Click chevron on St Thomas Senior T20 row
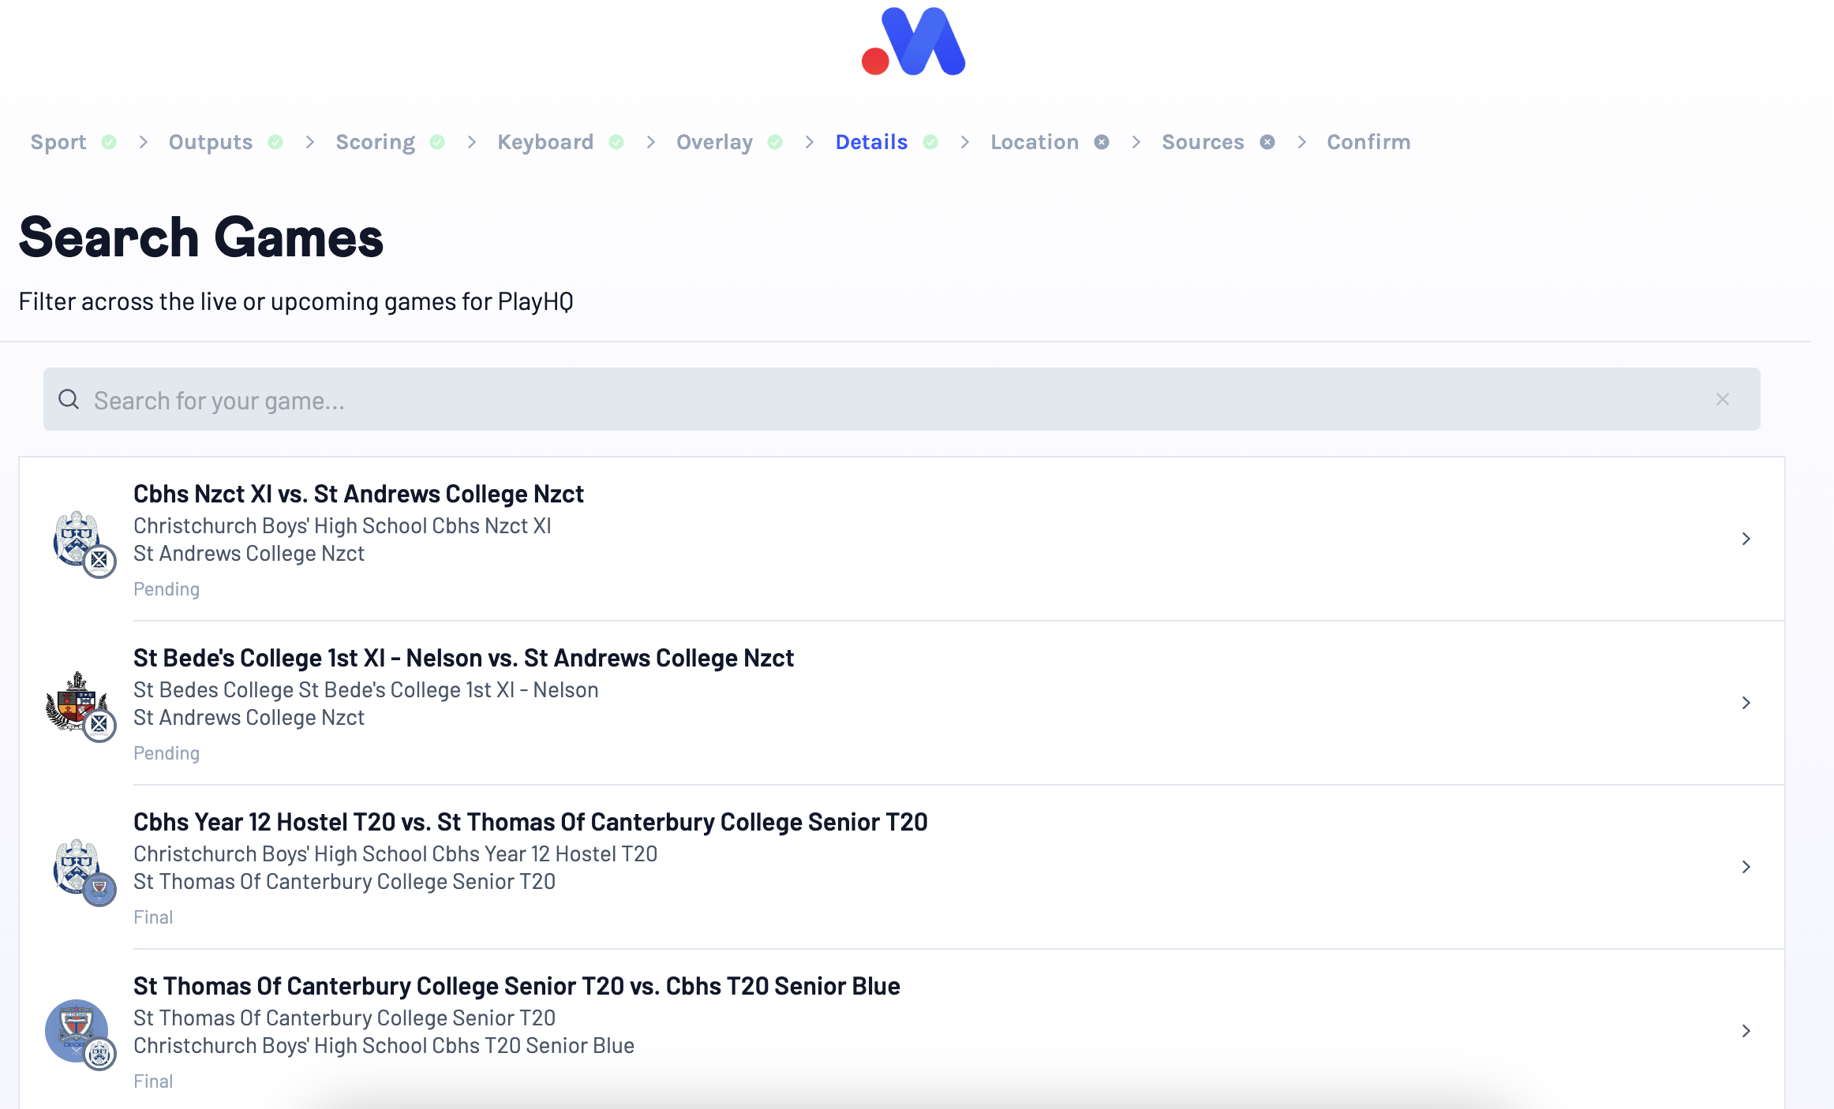Image resolution: width=1834 pixels, height=1109 pixels. click(1746, 1031)
